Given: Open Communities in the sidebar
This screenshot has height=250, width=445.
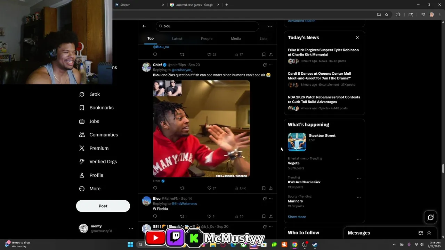Looking at the screenshot, I should [x=99, y=135].
